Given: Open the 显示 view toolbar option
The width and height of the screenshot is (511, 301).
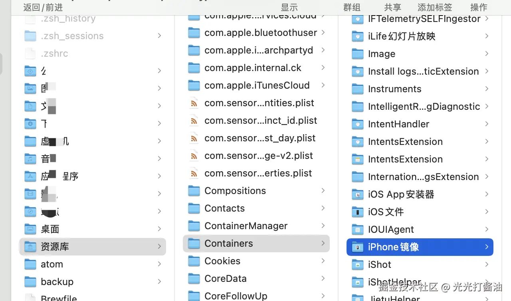Looking at the screenshot, I should 289,7.
